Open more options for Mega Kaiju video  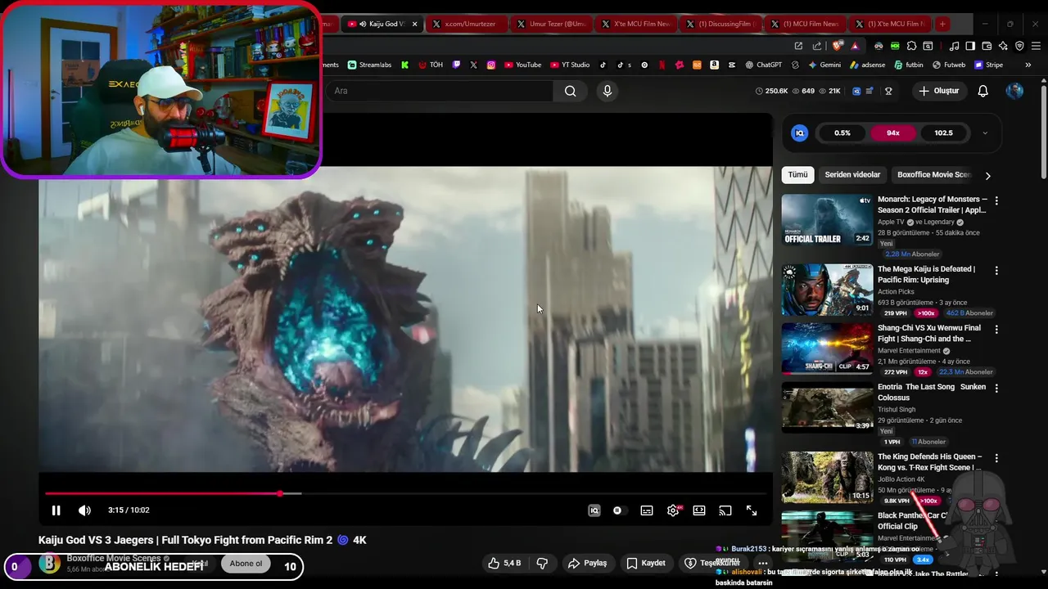[996, 270]
